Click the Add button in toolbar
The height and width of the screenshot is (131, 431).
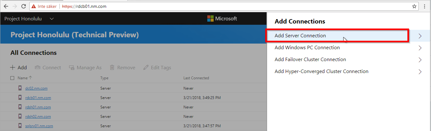point(19,68)
